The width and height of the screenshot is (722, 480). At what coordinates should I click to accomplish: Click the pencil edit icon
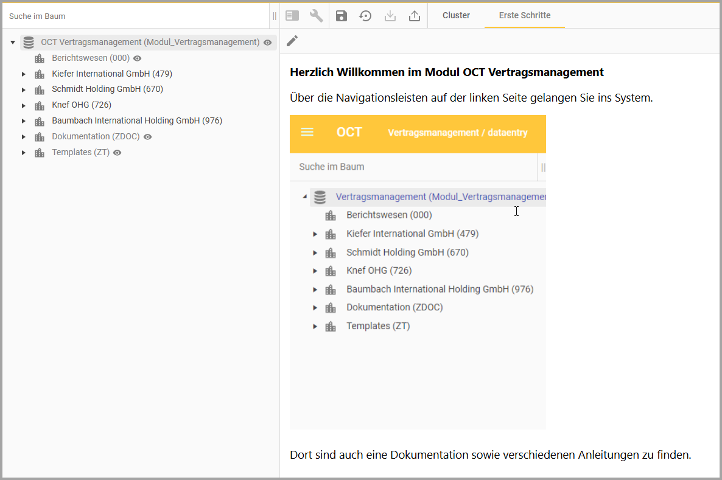292,41
